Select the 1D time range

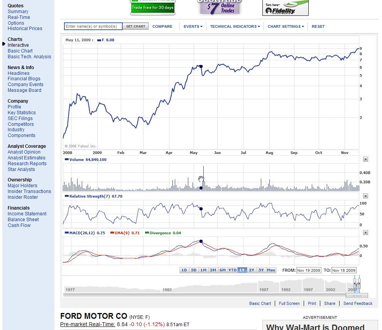pyautogui.click(x=184, y=270)
